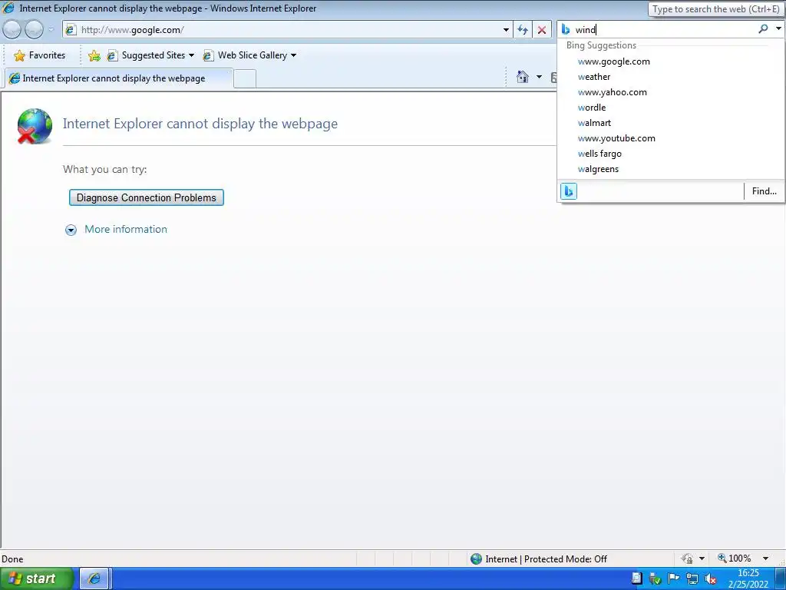Click the Find... button in search dropdown
This screenshot has height=590, width=786.
pyautogui.click(x=764, y=191)
